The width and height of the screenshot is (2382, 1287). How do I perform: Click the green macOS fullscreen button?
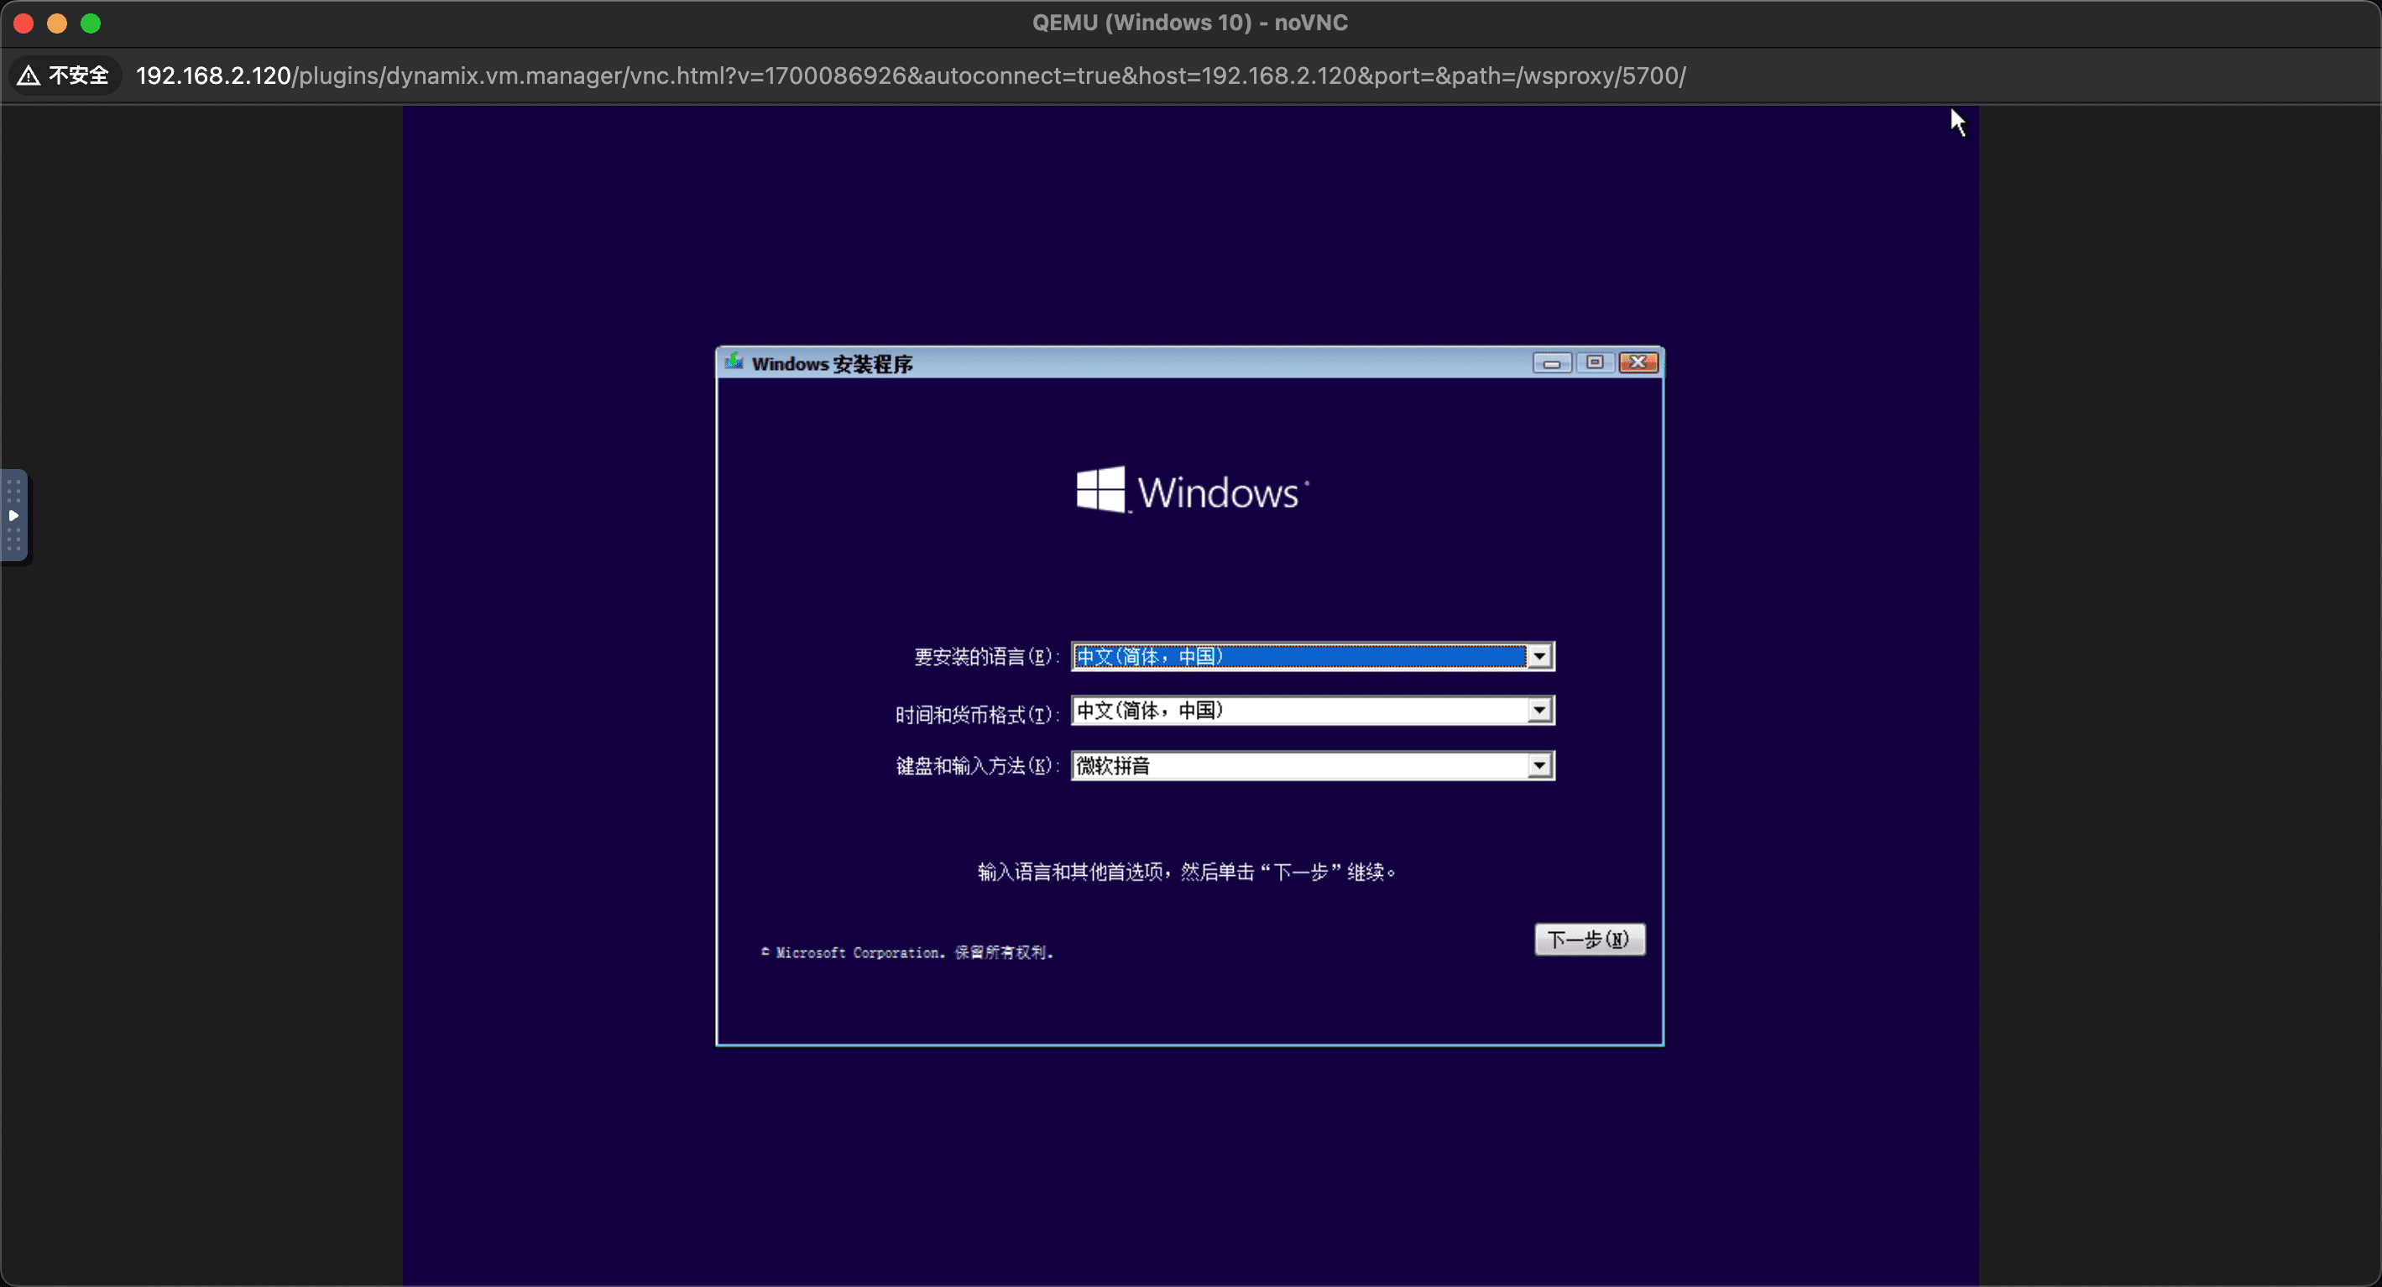point(91,23)
